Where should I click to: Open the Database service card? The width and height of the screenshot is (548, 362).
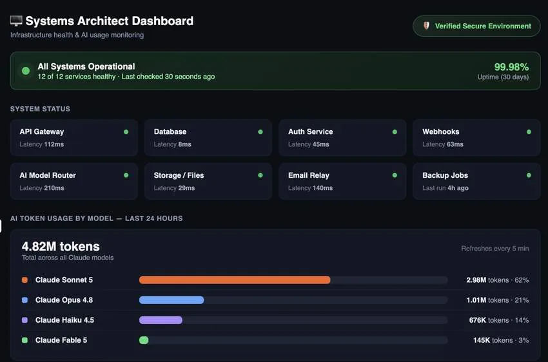208,138
